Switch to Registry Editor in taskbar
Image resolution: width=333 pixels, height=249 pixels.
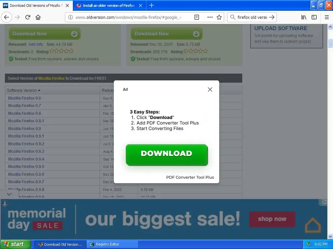(x=112, y=244)
